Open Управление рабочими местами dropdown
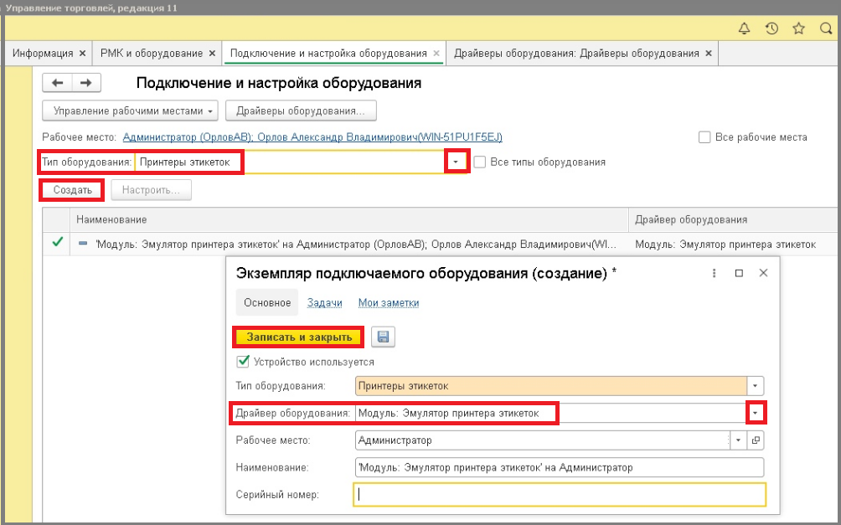The height and width of the screenshot is (525, 841). [130, 111]
